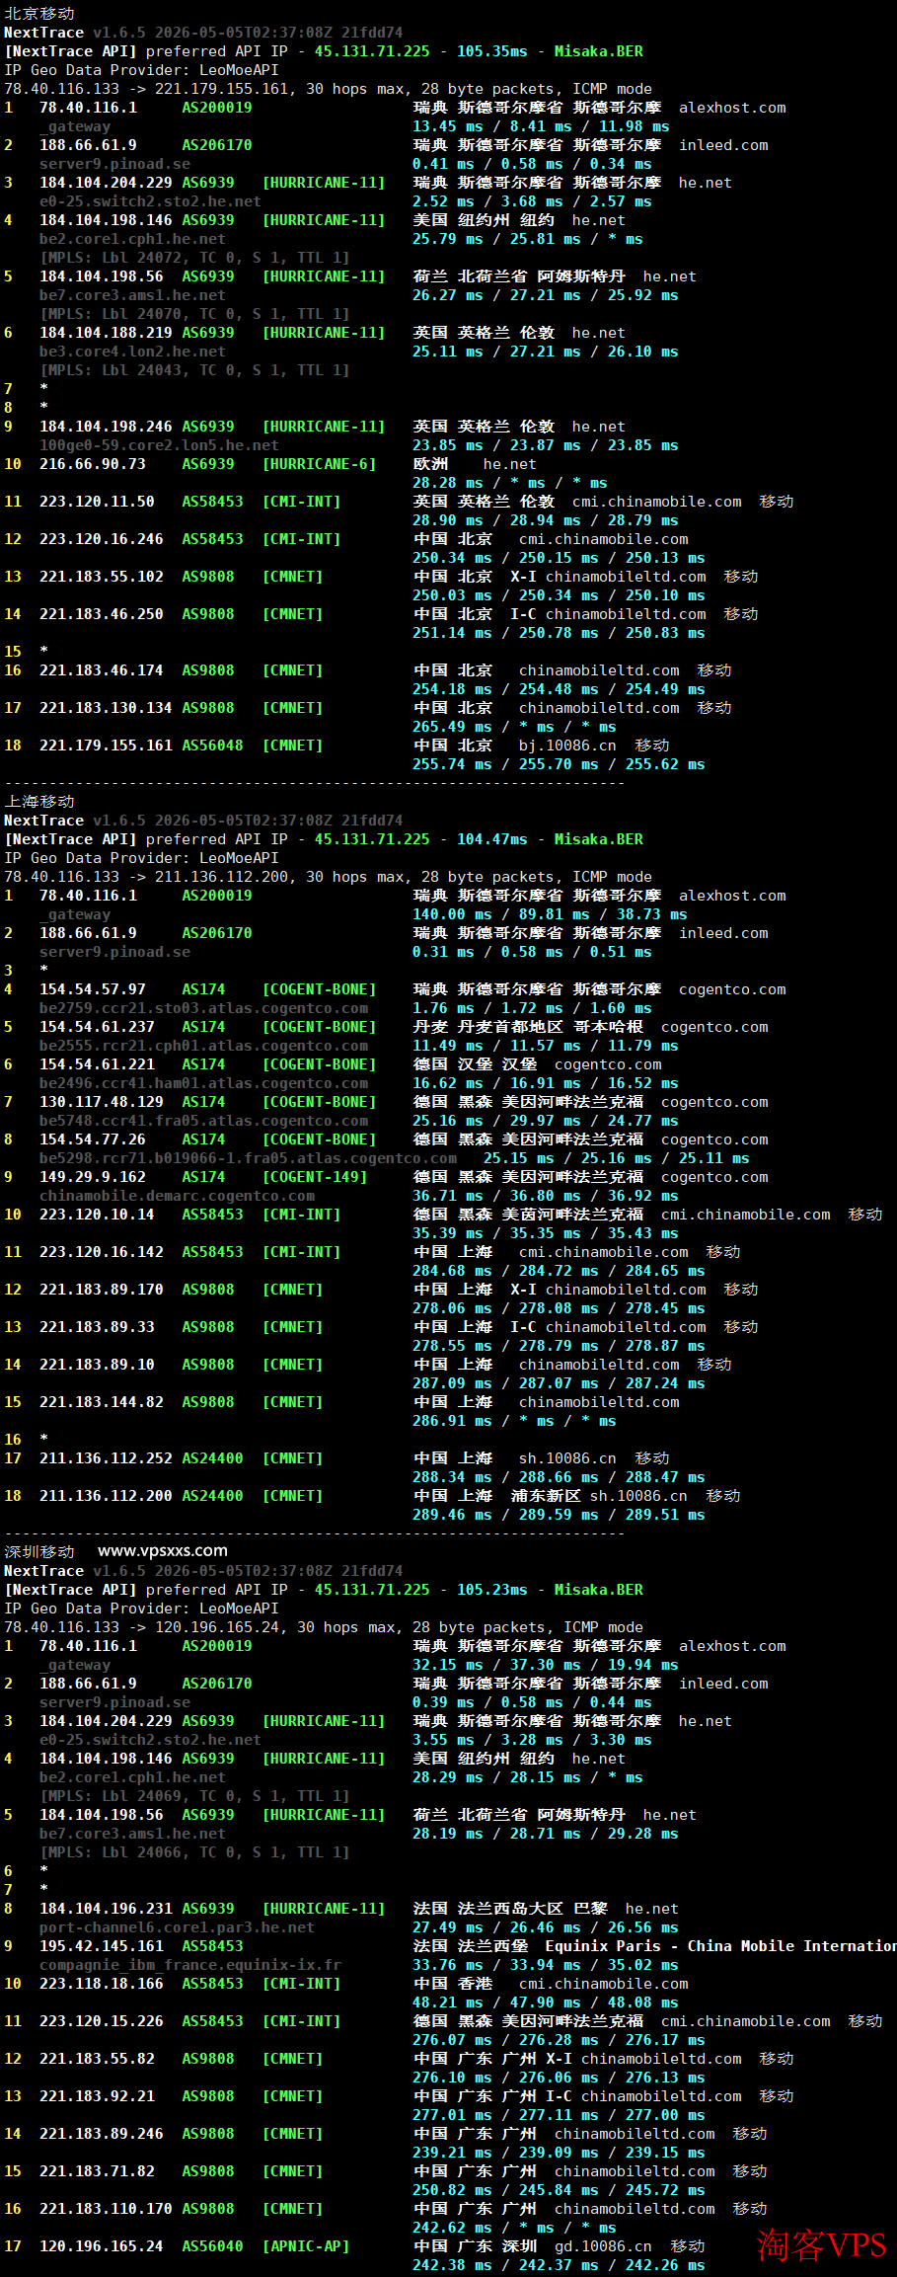
Task: Select IP 221.183.55.102
Action: click(x=102, y=577)
